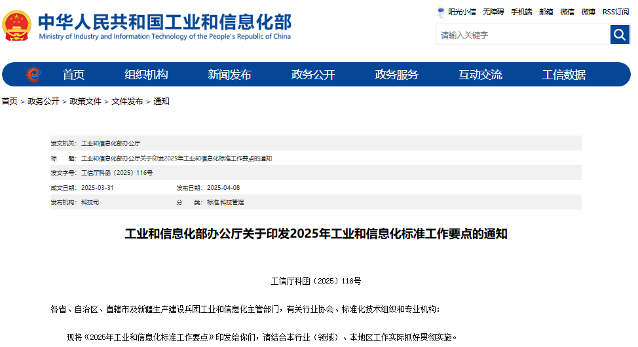The width and height of the screenshot is (638, 347).
Task: Subscribe via the RSS订阅 link
Action: [616, 12]
